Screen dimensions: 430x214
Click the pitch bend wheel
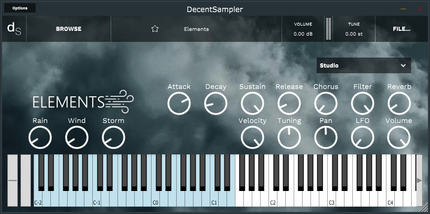13,181
